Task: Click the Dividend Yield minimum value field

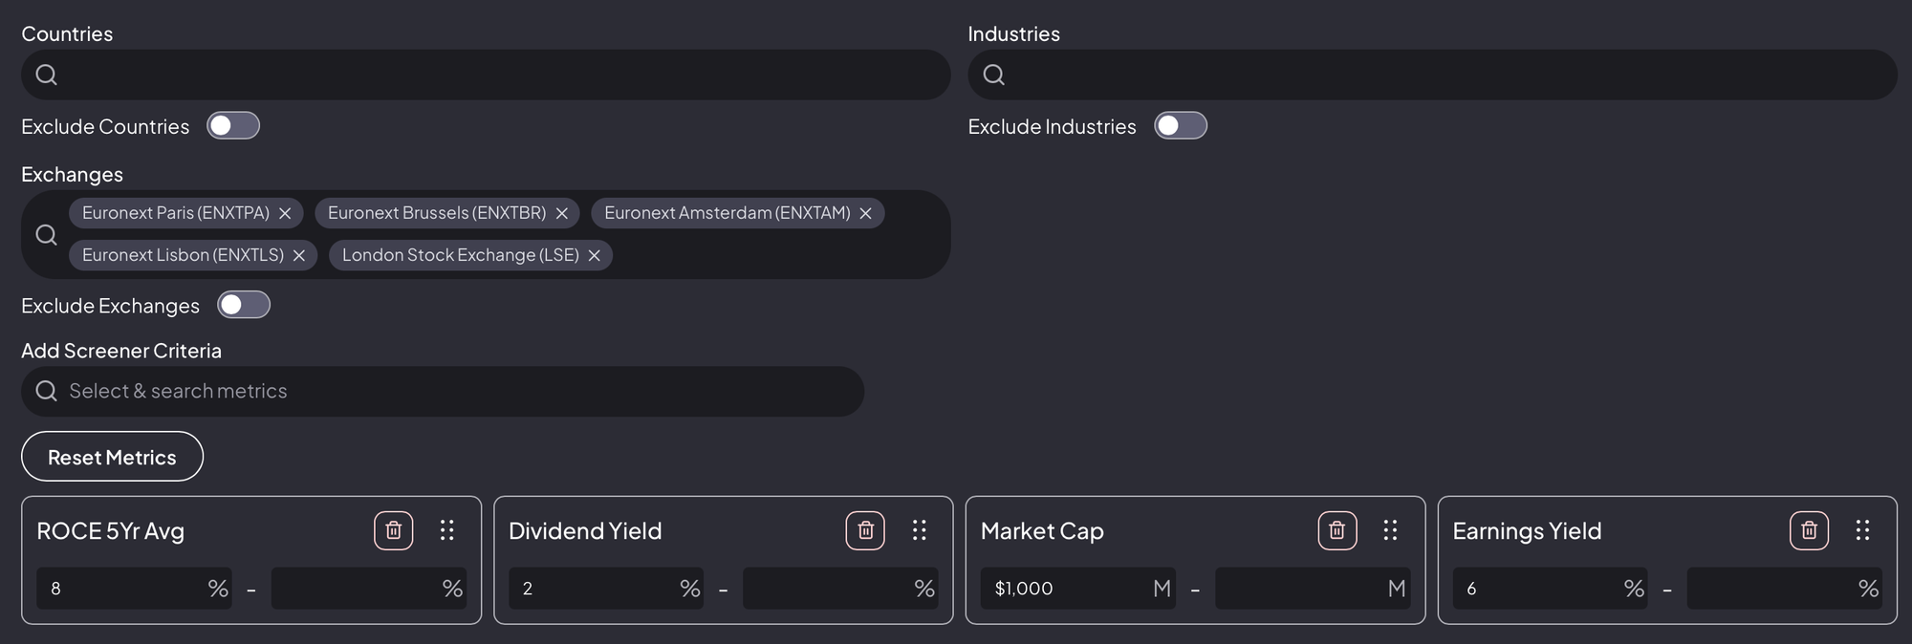Action: click(x=593, y=589)
